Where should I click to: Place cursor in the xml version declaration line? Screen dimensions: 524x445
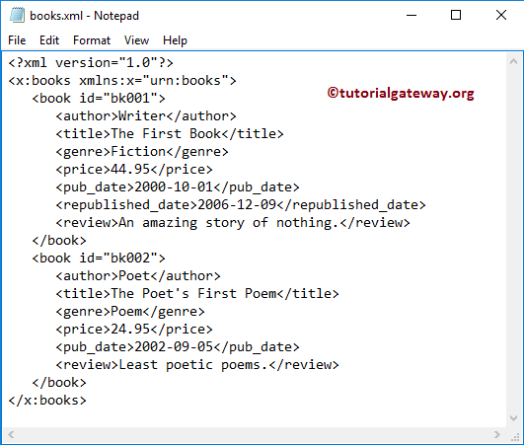click(x=91, y=63)
